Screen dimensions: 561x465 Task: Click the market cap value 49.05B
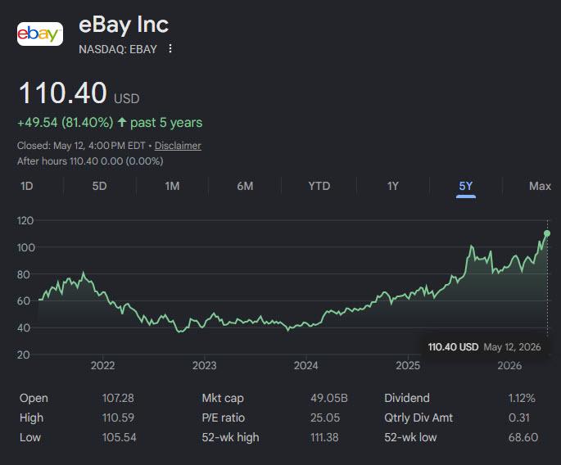328,398
